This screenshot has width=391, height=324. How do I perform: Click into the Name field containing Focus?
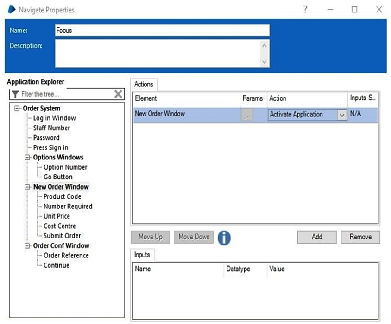[x=162, y=31]
